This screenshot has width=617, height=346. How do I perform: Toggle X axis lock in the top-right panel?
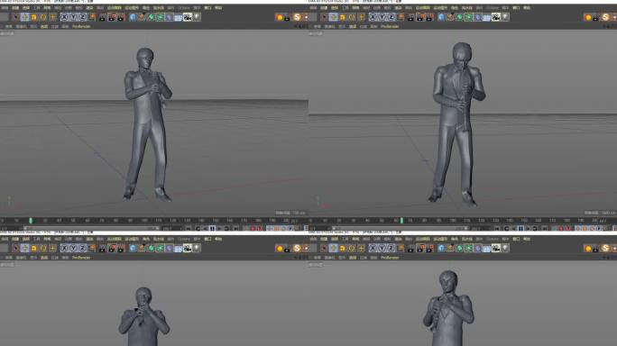coord(373,17)
